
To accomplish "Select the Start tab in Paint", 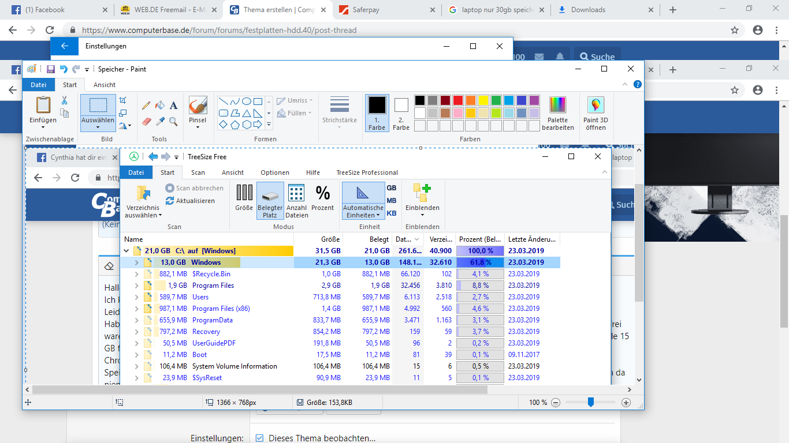I will coord(70,85).
